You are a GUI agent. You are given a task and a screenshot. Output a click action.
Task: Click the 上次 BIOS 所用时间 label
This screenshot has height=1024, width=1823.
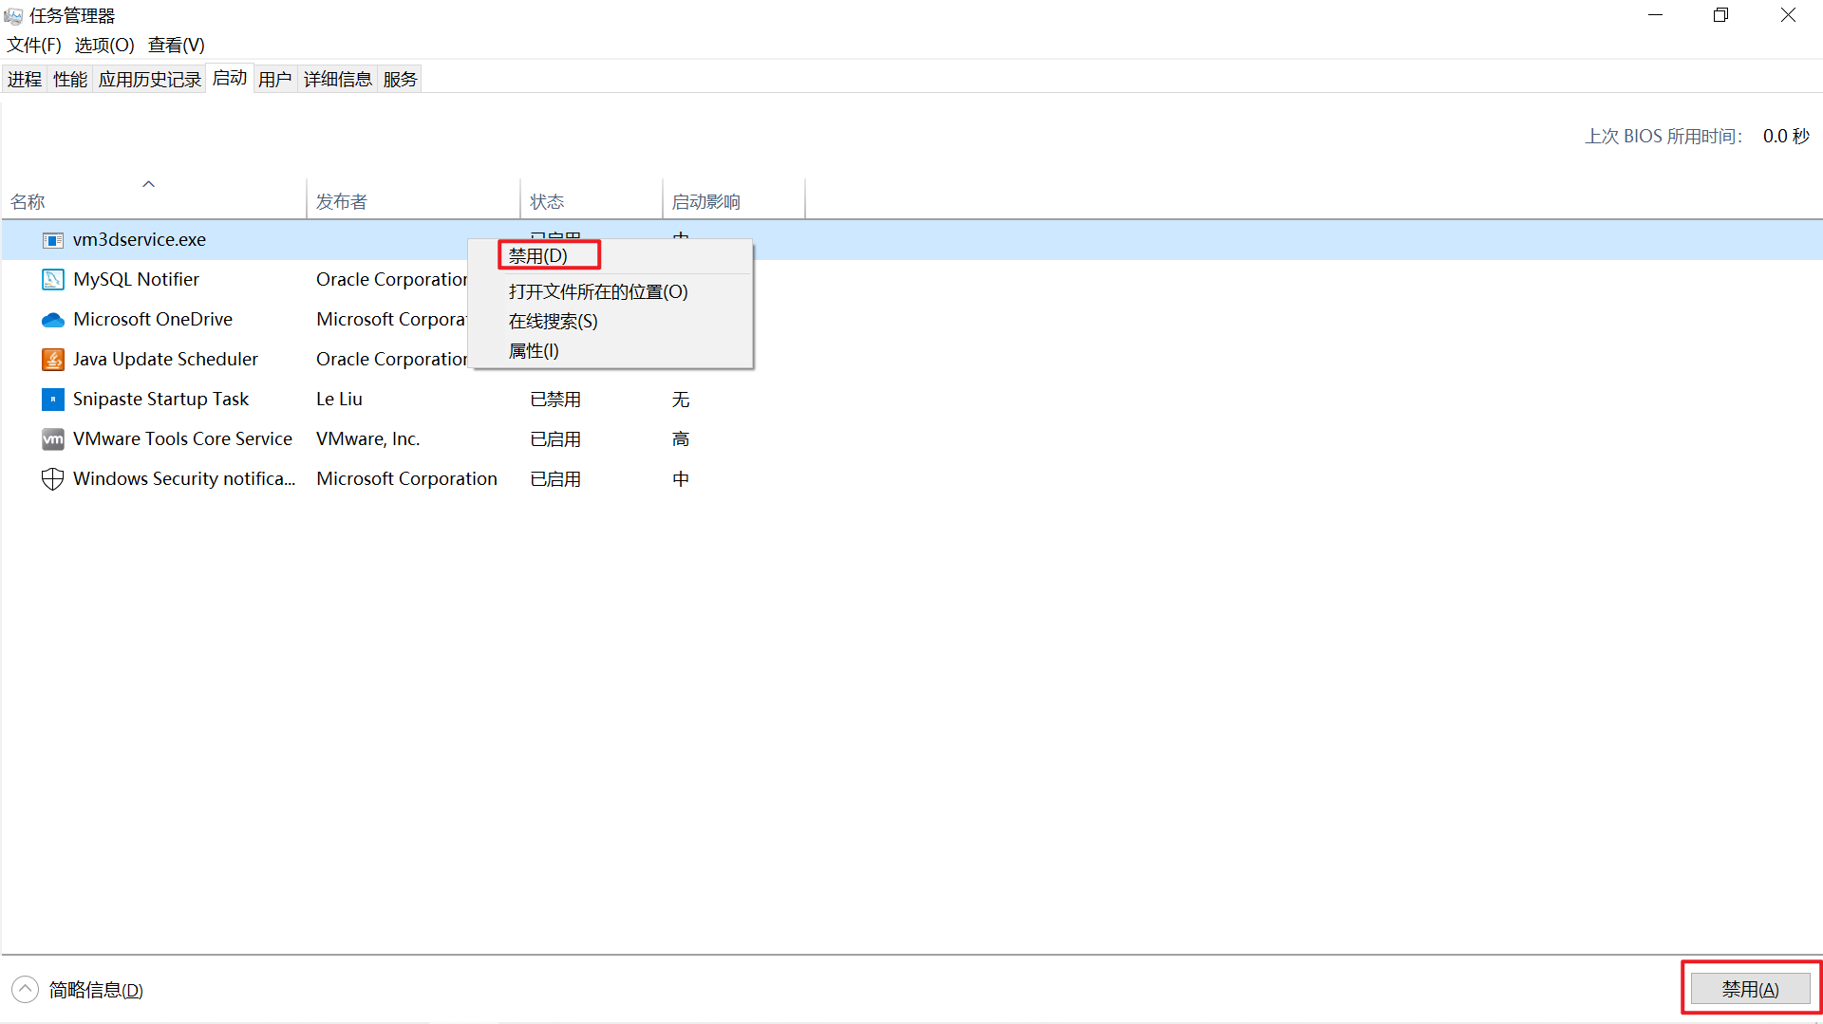(x=1663, y=137)
